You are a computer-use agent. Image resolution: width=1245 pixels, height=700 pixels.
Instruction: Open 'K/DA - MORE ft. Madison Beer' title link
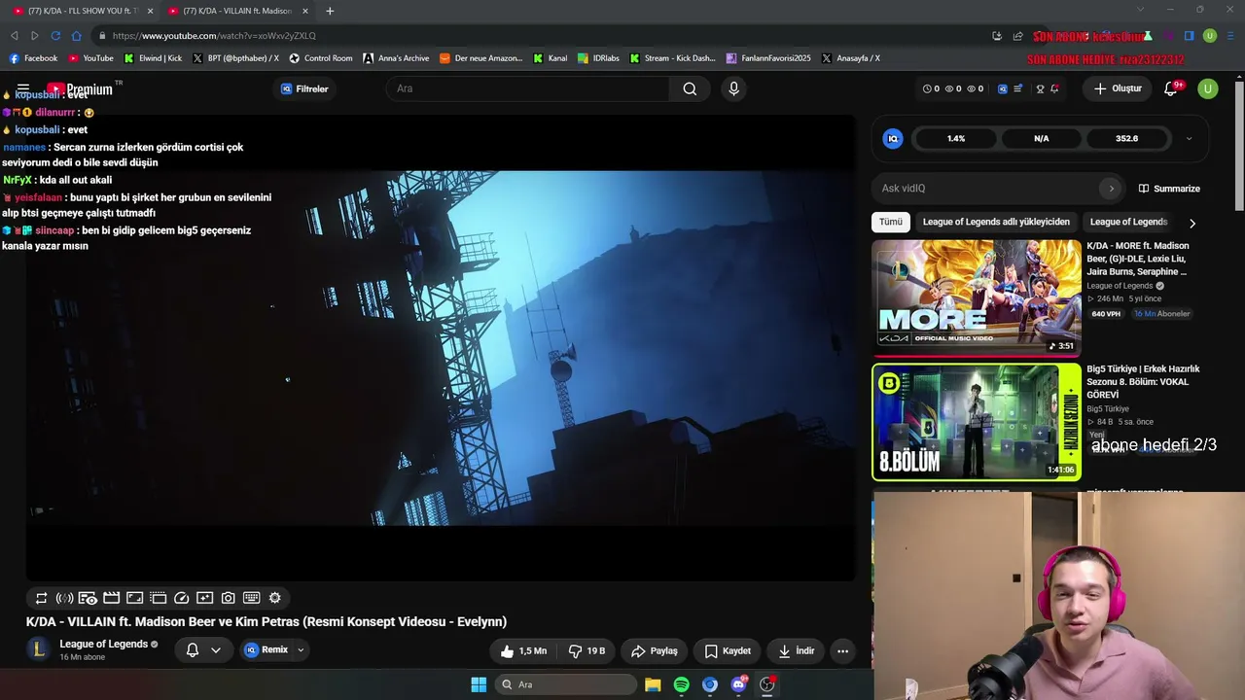click(x=1137, y=259)
